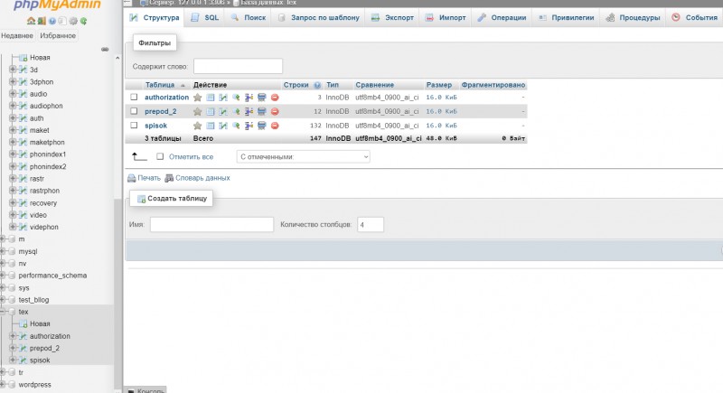
Task: Tick the authorization row checkbox
Action: 134,98
